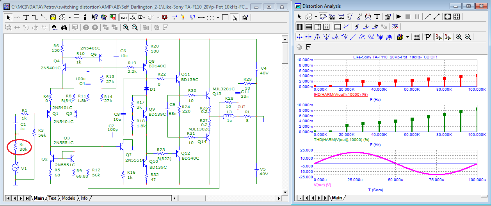Open the Info page tab
This screenshot has width=491, height=206.
pos(84,198)
